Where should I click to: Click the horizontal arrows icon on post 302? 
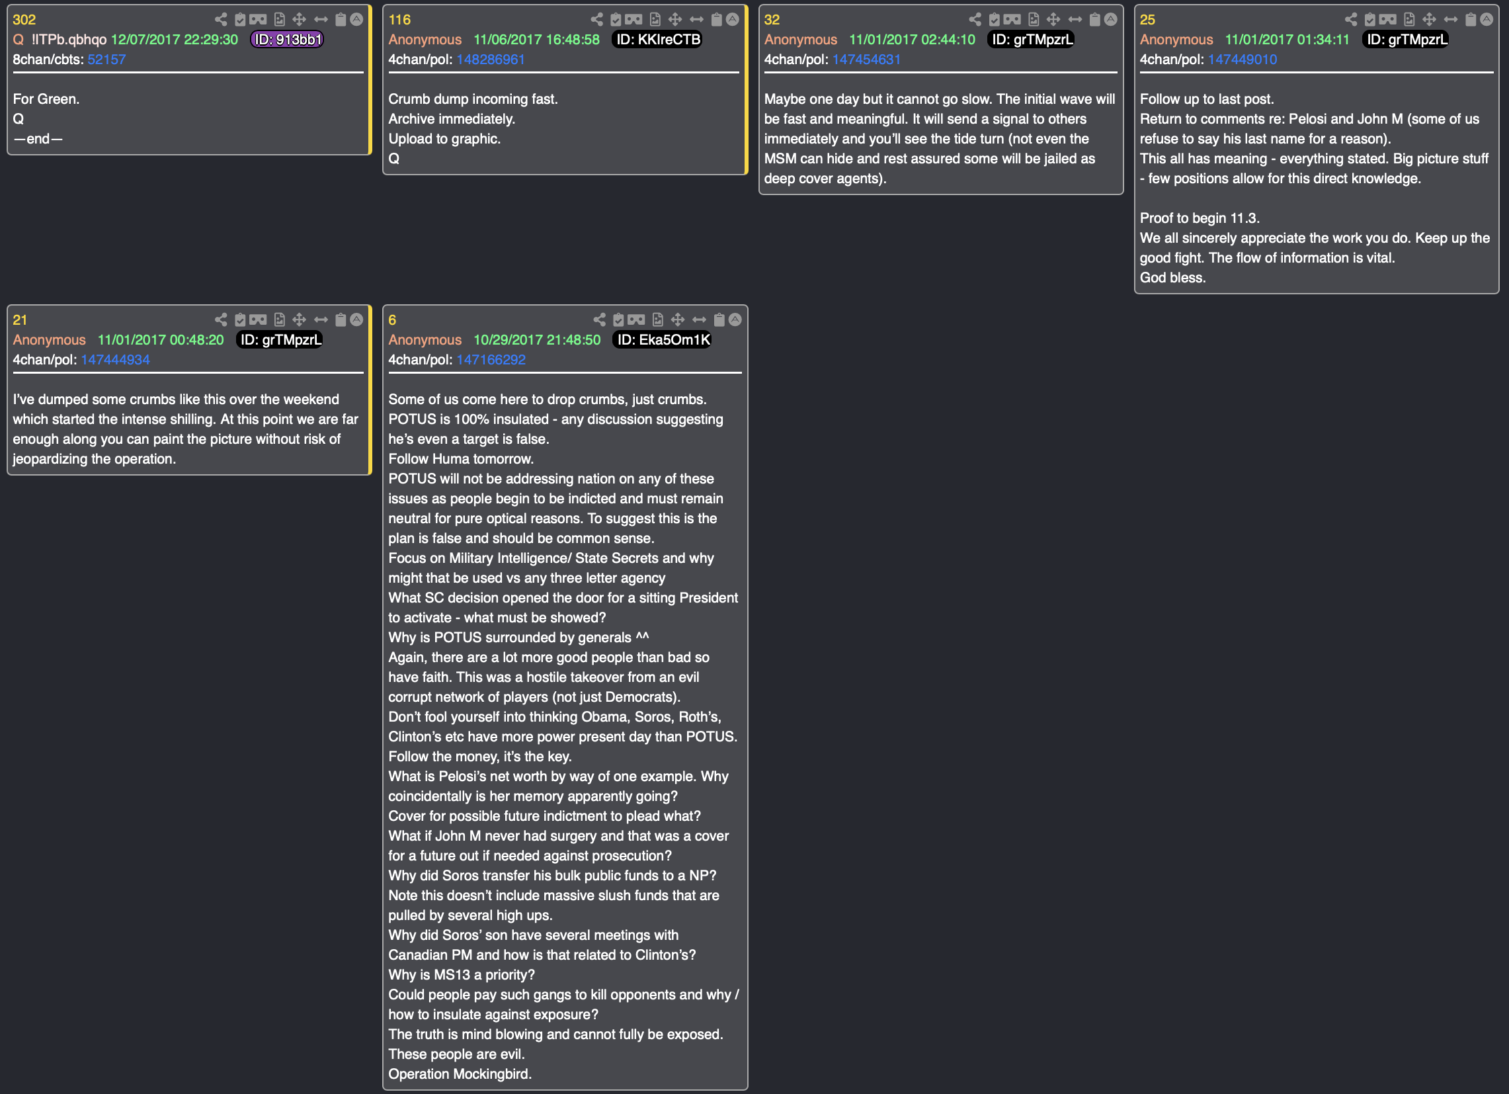pos(321,19)
